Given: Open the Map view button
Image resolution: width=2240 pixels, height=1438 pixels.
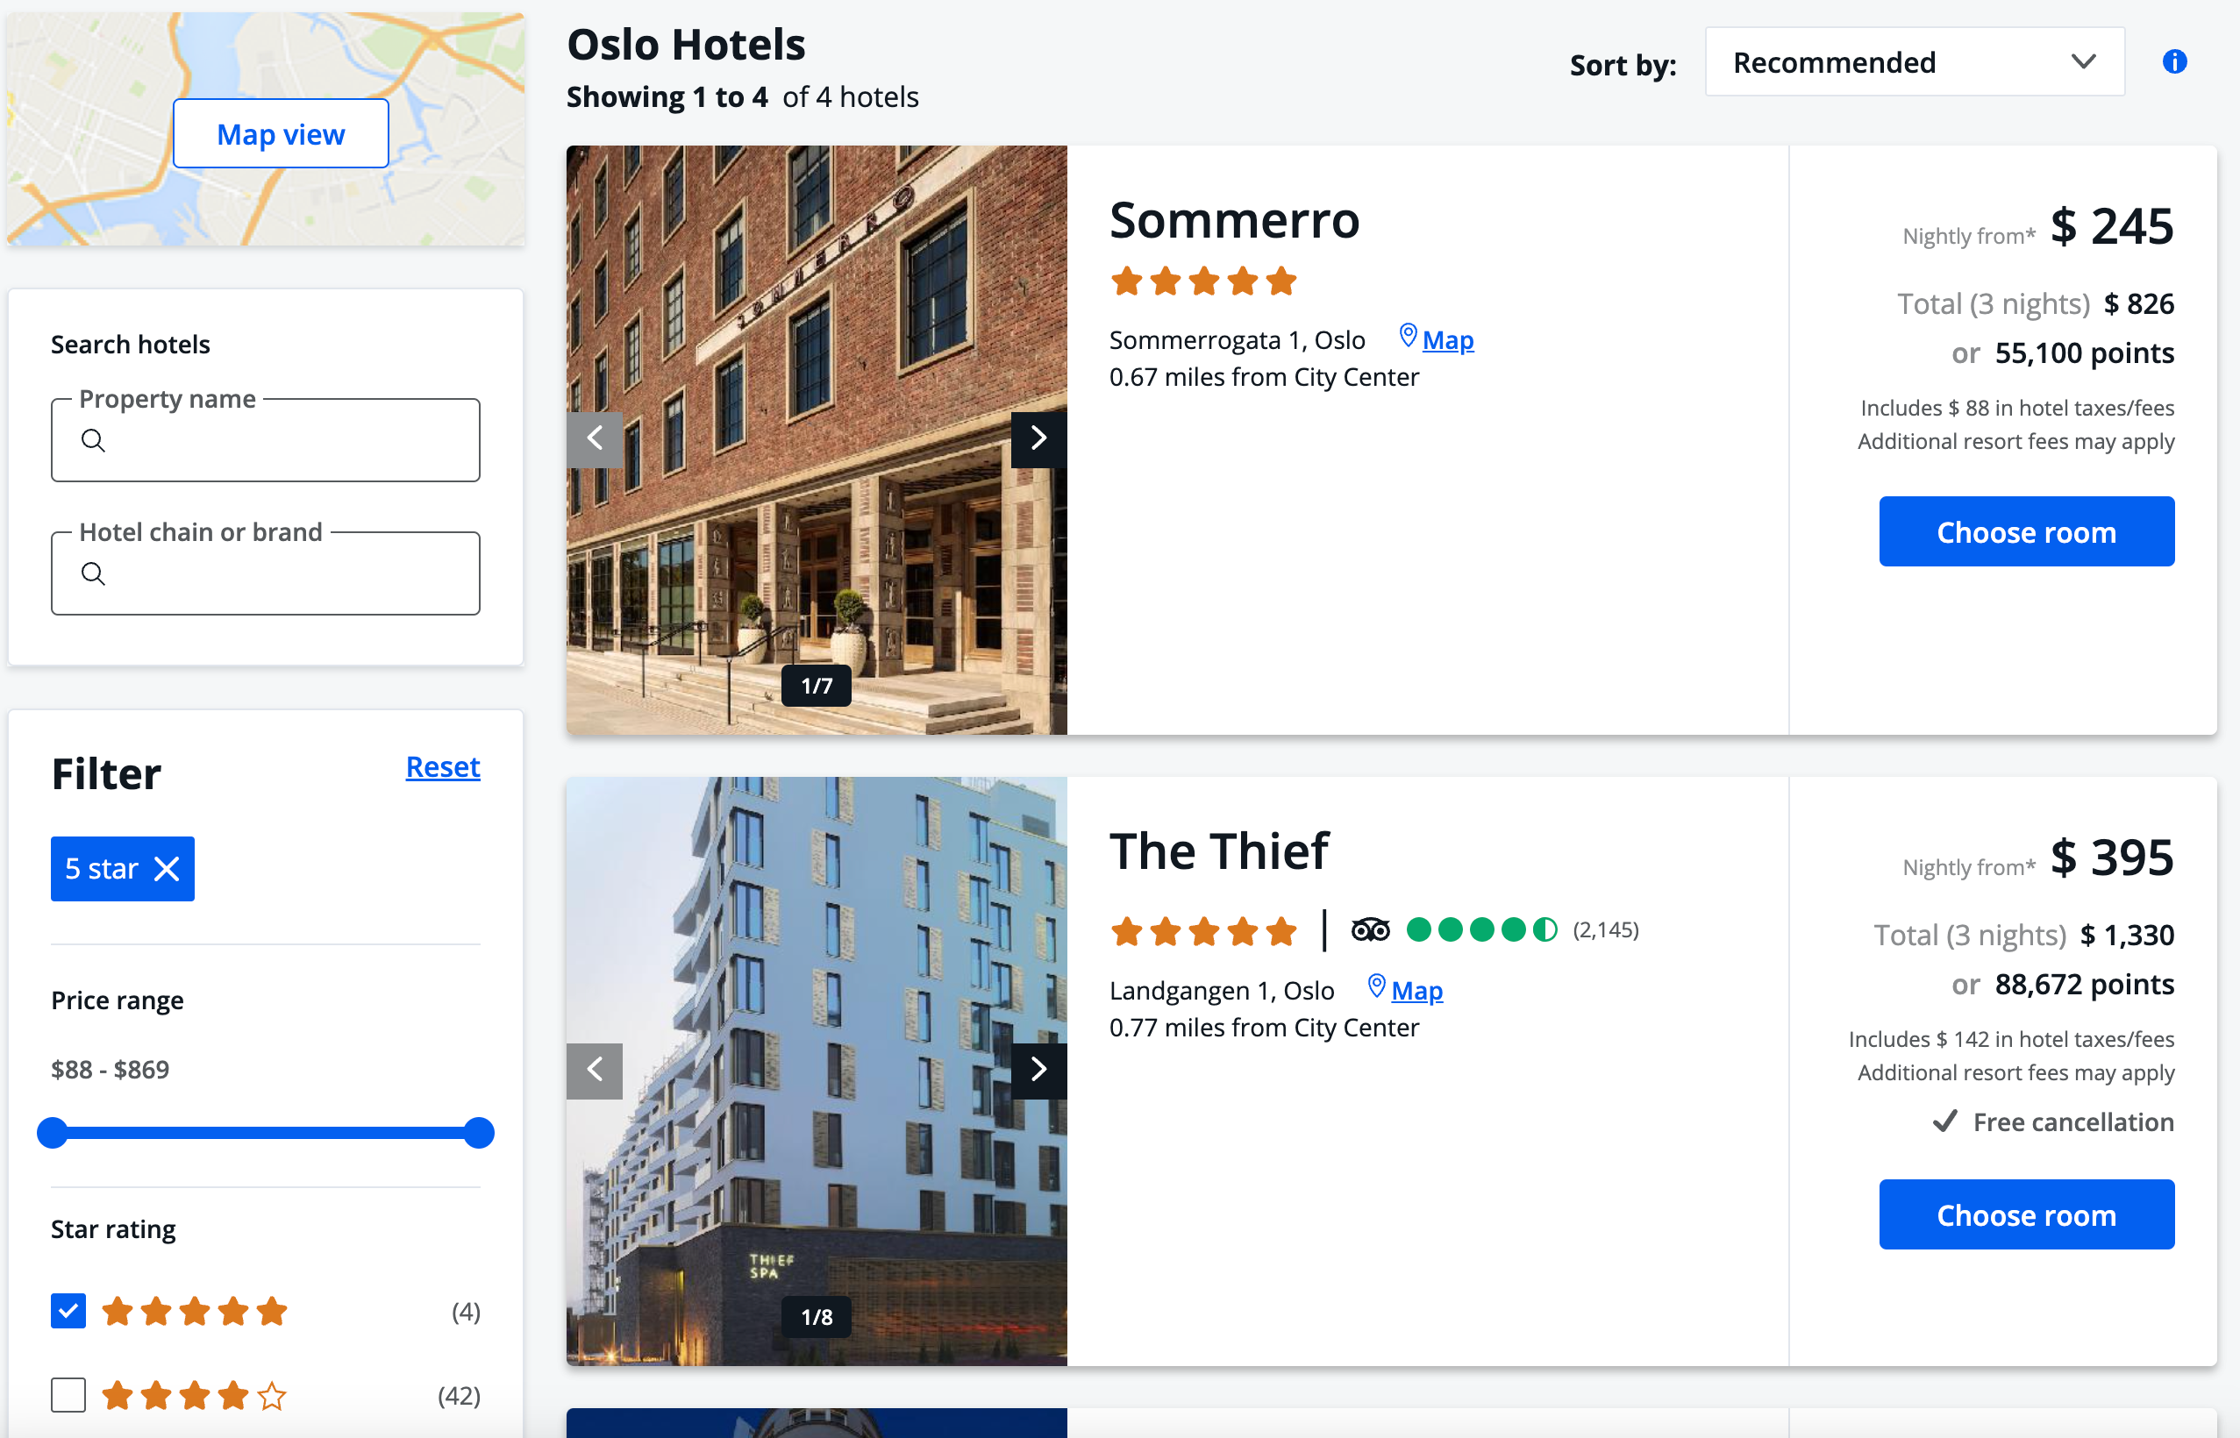Looking at the screenshot, I should [280, 133].
